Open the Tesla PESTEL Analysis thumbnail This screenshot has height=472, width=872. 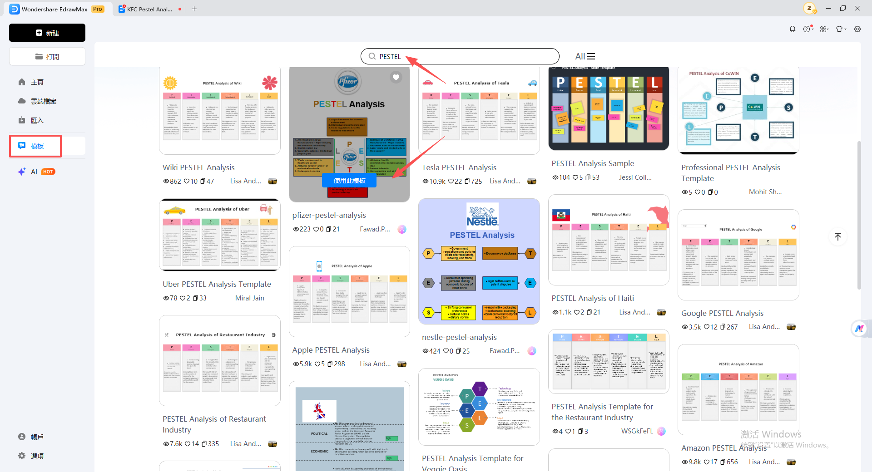pyautogui.click(x=479, y=111)
